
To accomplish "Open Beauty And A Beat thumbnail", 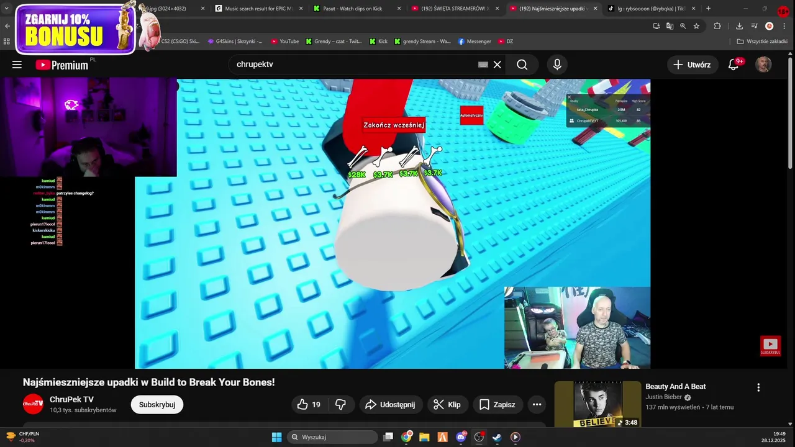I will [597, 404].
